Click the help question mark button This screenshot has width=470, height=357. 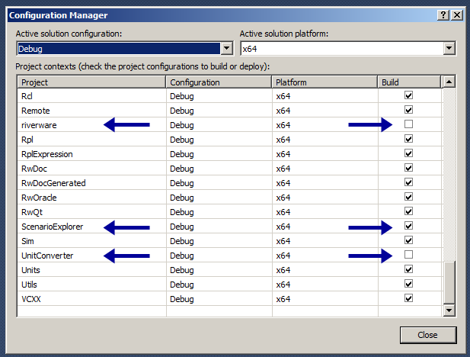click(443, 15)
